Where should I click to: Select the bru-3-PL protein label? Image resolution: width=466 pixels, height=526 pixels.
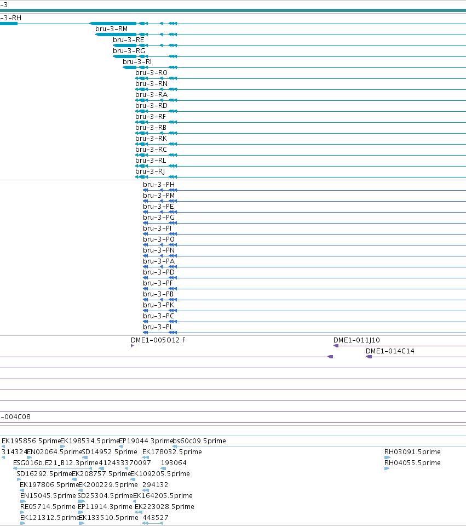pyautogui.click(x=158, y=327)
